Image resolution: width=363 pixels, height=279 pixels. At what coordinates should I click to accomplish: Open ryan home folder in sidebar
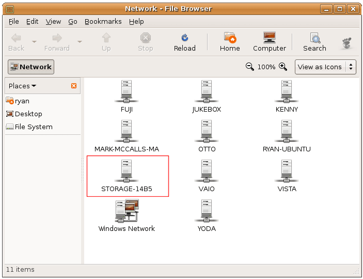[x=22, y=101]
